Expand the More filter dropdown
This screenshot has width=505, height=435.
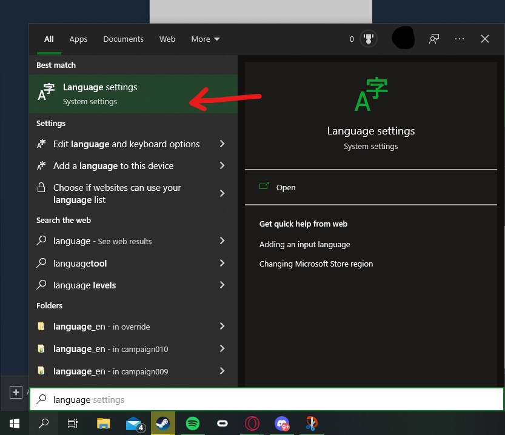click(x=205, y=39)
